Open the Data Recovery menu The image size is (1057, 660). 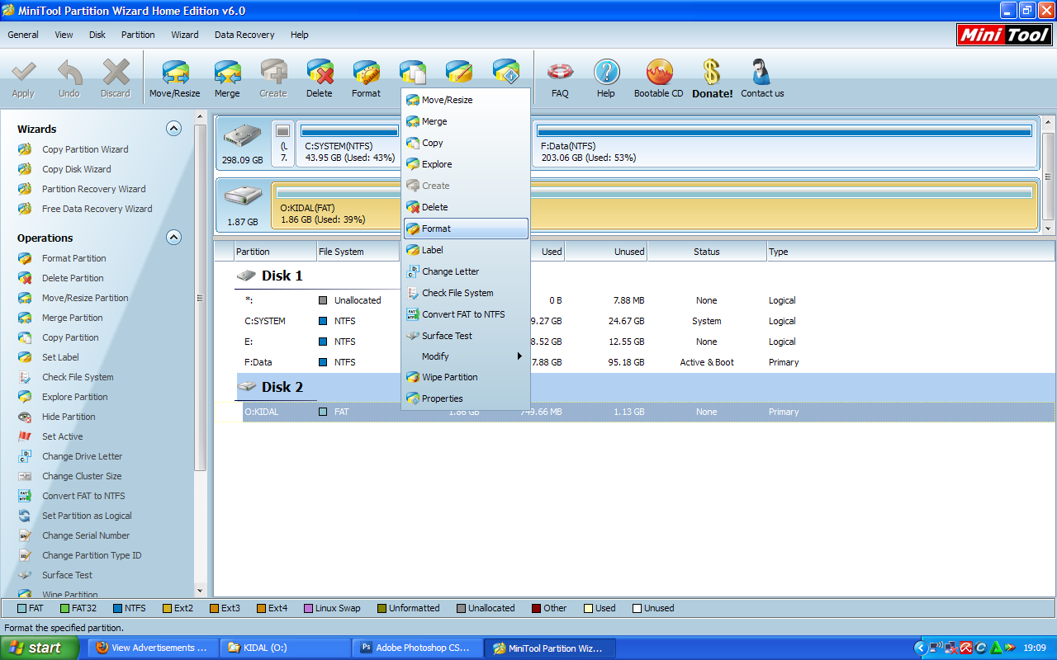click(244, 35)
